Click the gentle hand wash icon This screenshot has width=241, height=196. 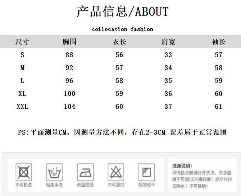54,172
